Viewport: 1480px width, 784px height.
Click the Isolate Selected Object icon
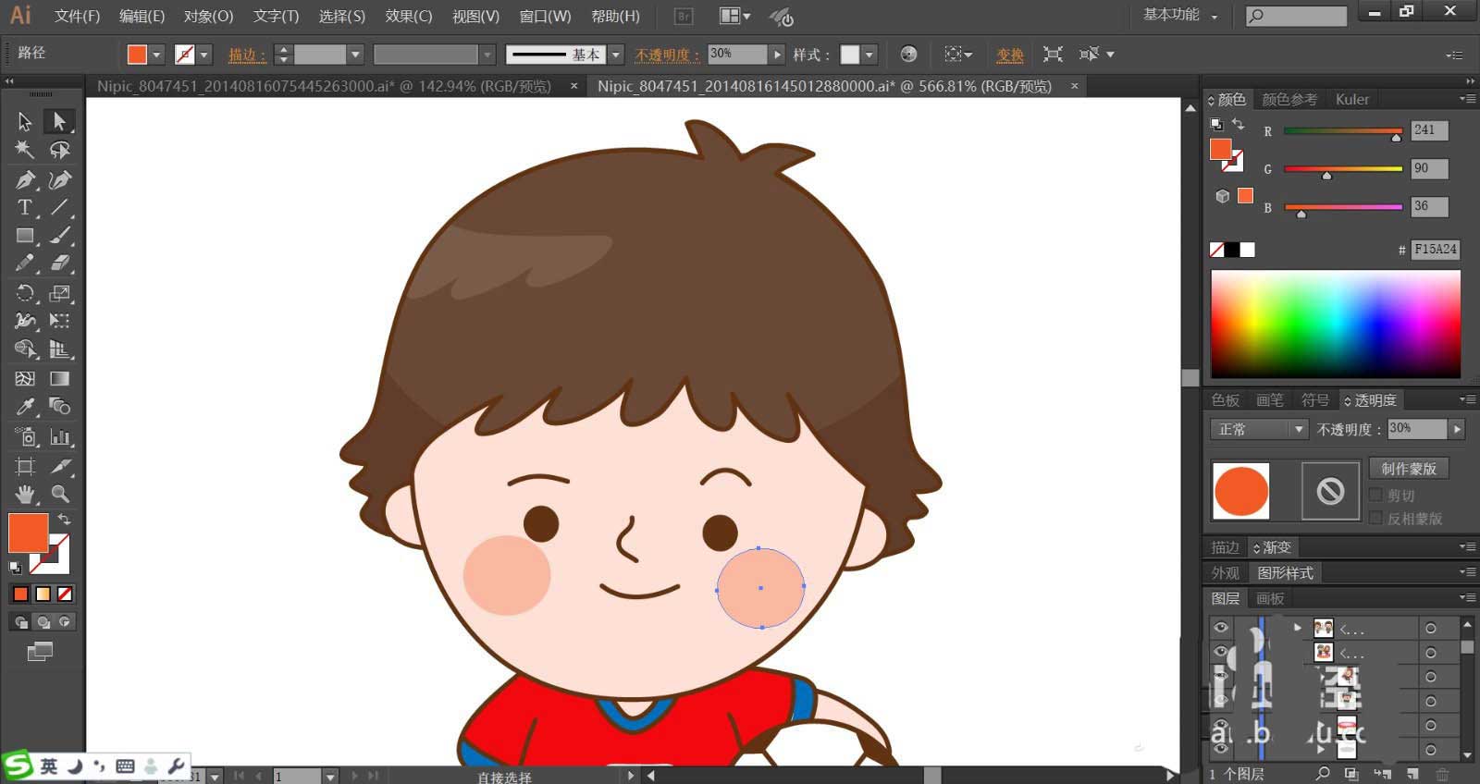(1053, 55)
